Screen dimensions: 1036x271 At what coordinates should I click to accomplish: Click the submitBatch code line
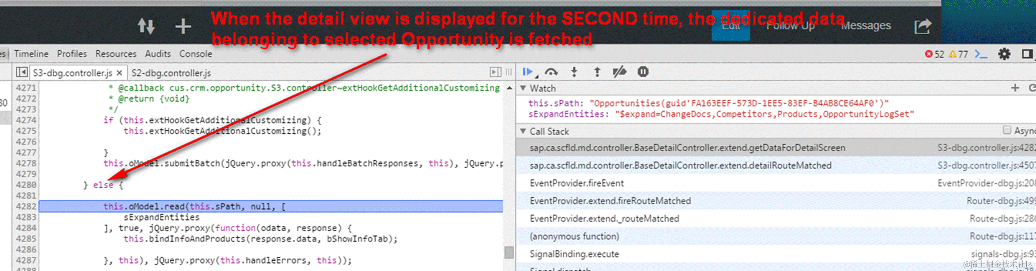[x=303, y=163]
